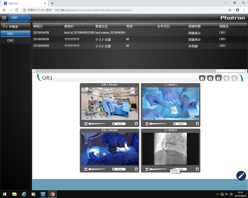This screenshot has height=198, width=248.
Task: Click record icon under 天吊 / IPCAM2
Action: pyautogui.click(x=86, y=169)
